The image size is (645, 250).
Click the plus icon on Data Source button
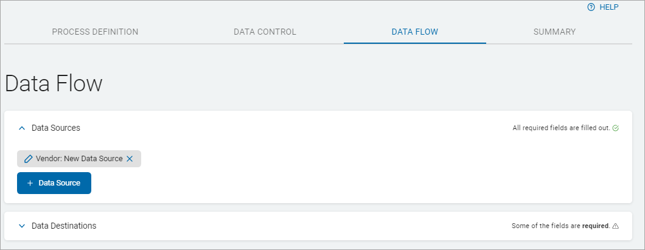pyautogui.click(x=30, y=183)
